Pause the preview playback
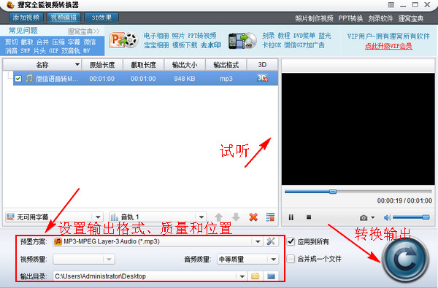 point(291,217)
